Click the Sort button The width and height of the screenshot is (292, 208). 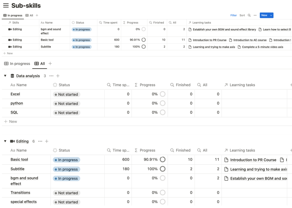[242, 15]
